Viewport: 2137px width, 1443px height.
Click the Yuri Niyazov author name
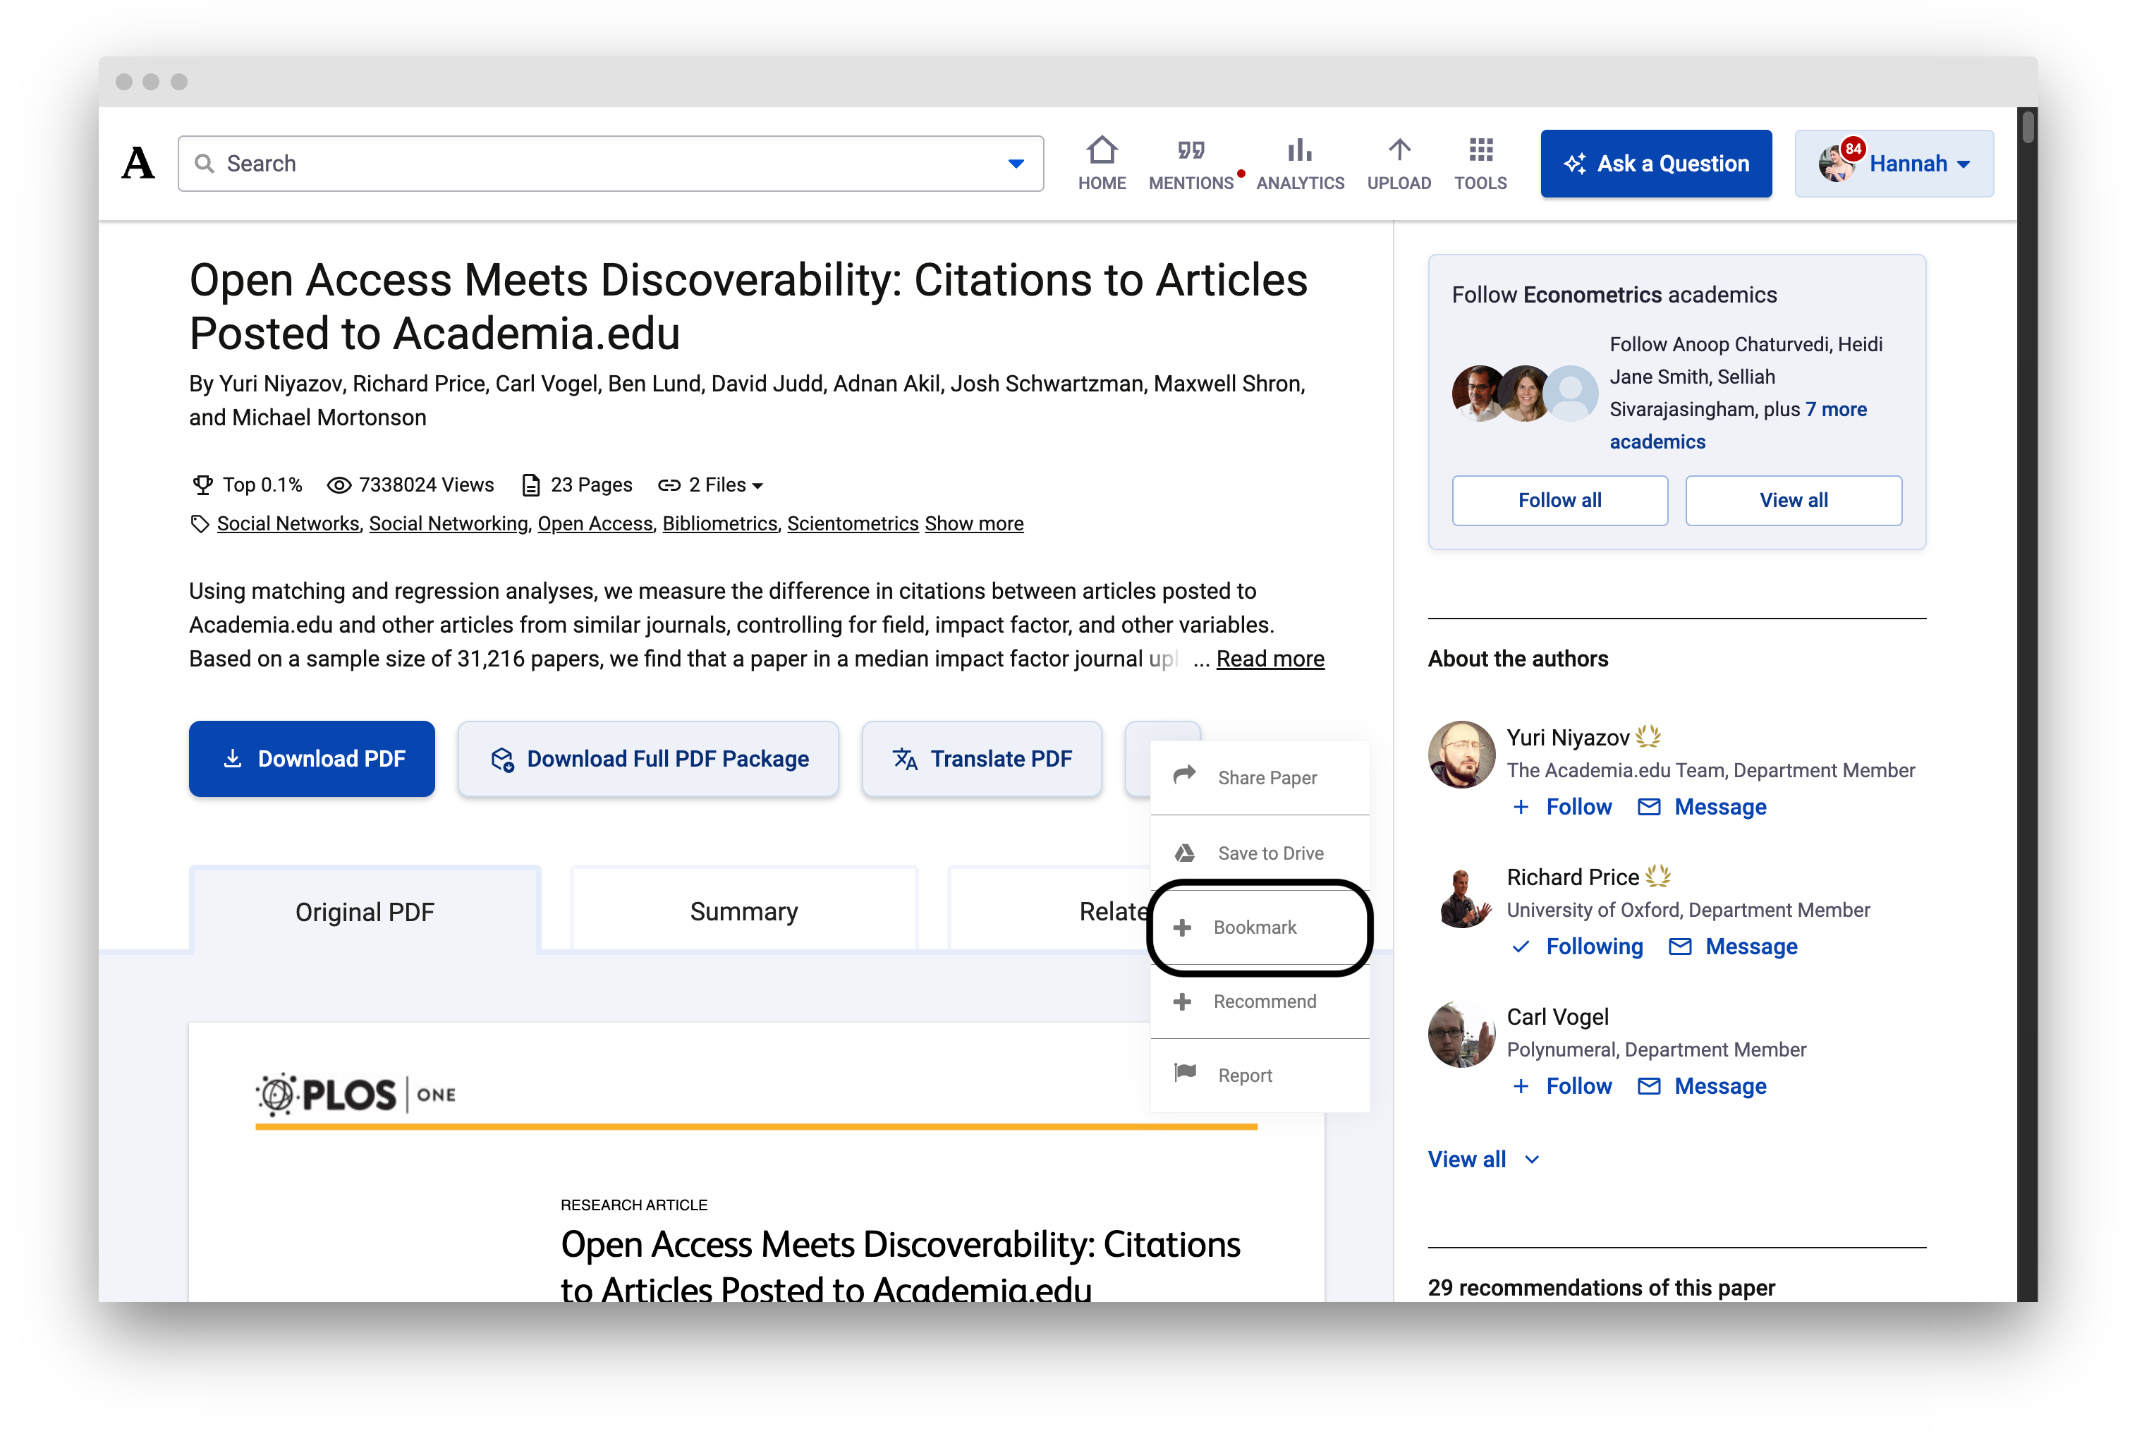pyautogui.click(x=1567, y=738)
